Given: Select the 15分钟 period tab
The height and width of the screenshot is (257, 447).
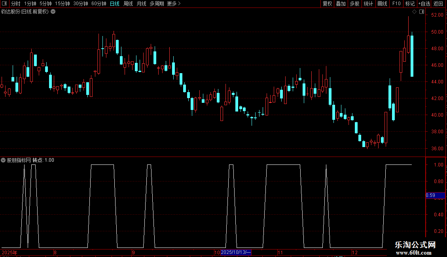Looking at the screenshot, I should click(x=63, y=4).
